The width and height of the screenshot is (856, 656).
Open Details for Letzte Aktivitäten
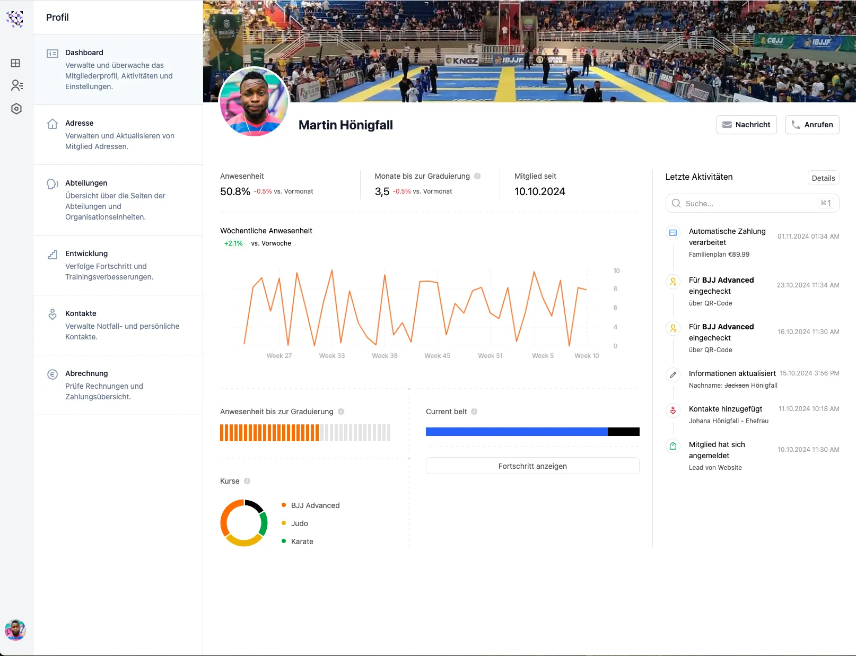click(x=823, y=178)
